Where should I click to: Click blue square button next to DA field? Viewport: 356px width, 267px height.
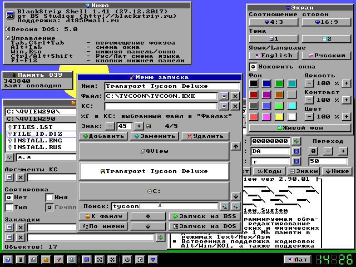pyautogui.click(x=296, y=151)
